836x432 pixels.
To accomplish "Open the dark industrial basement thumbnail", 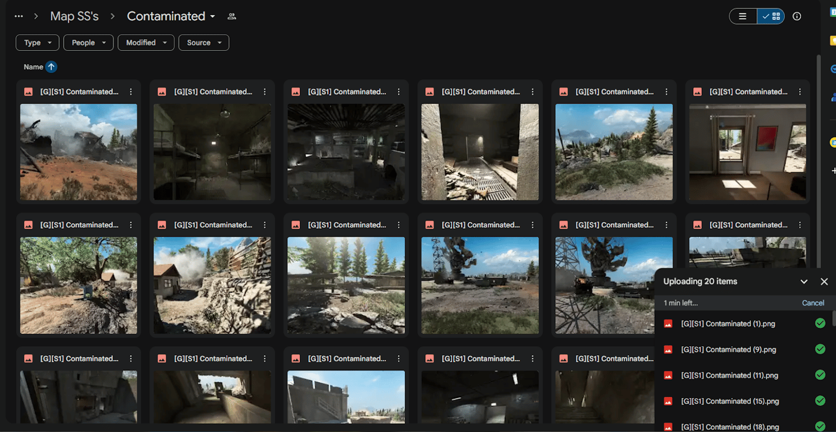I will 346,152.
